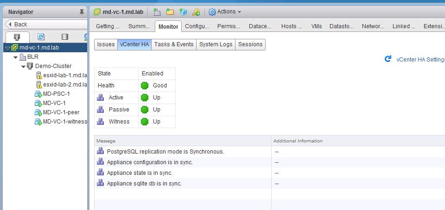This screenshot has width=445, height=210.
Task: Open VMs and Templates inventory view icon
Action: (41, 37)
